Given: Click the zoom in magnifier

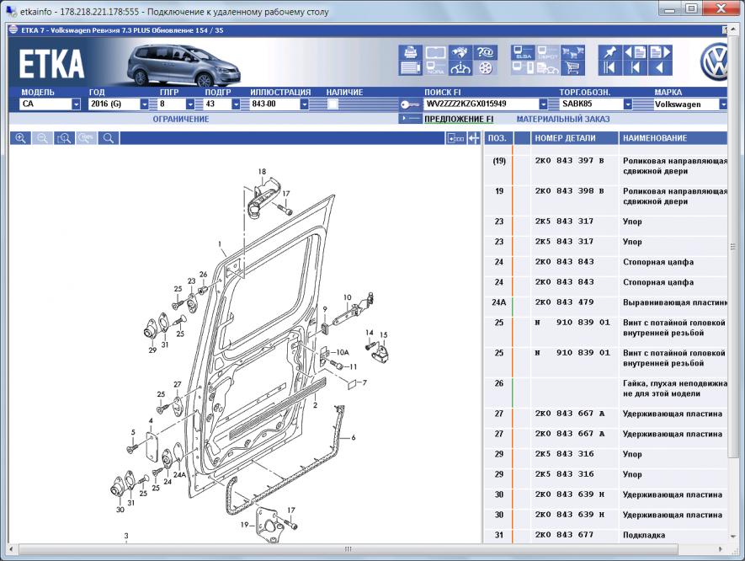Looking at the screenshot, I should 20,138.
